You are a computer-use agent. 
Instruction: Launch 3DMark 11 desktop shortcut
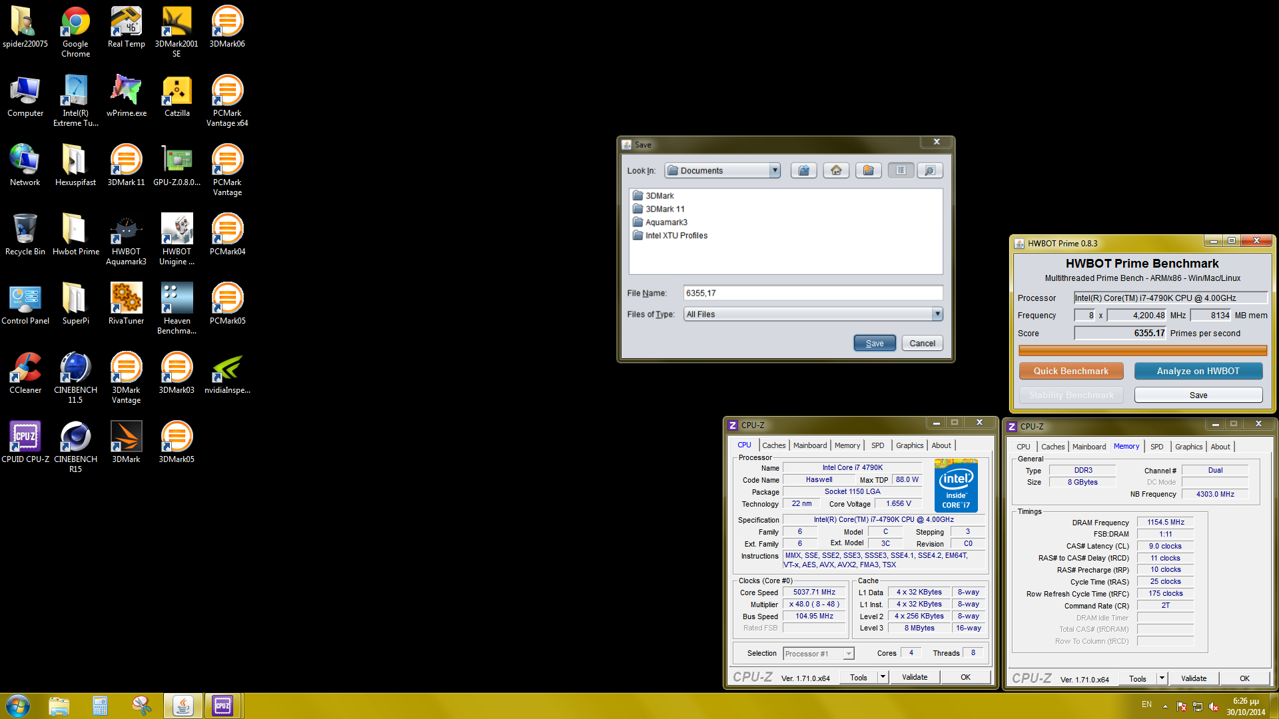pyautogui.click(x=126, y=165)
